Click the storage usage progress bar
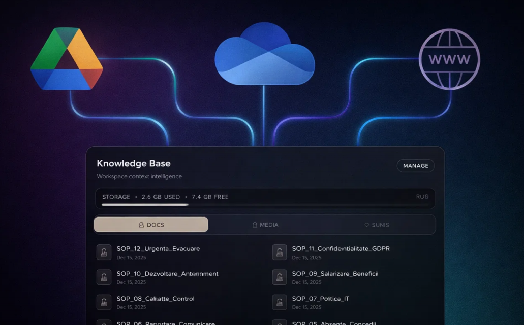Viewport: 524px width, 325px height. pyautogui.click(x=265, y=205)
